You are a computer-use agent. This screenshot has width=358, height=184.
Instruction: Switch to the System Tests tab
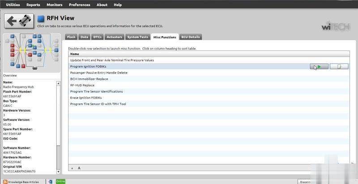[138, 37]
